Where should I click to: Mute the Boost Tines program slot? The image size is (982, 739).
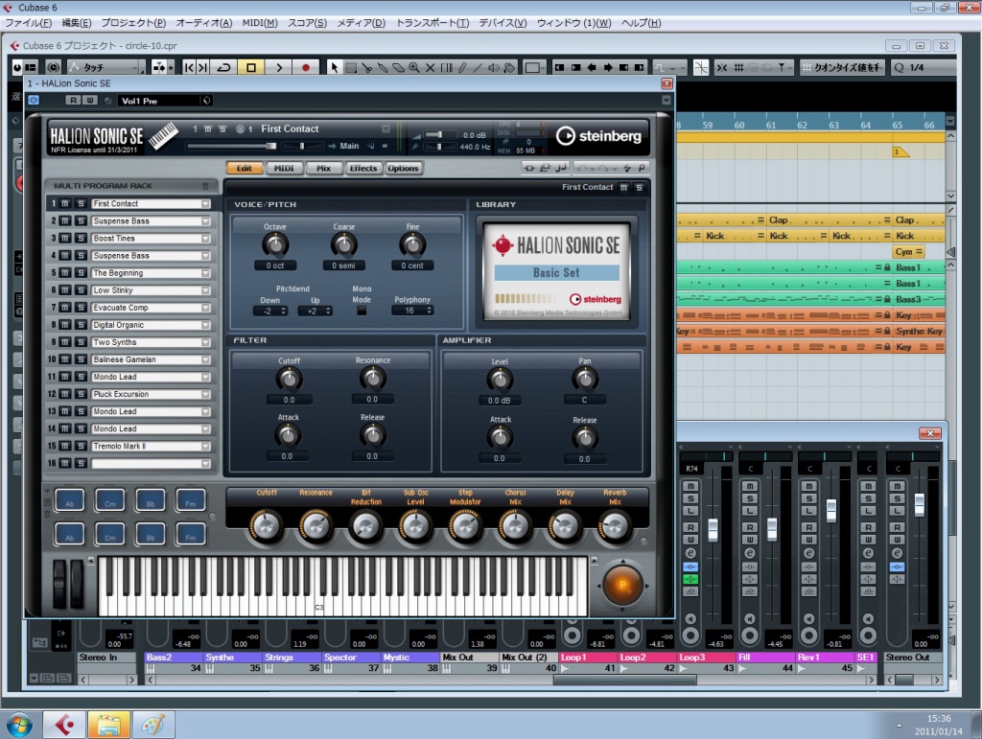tap(65, 239)
